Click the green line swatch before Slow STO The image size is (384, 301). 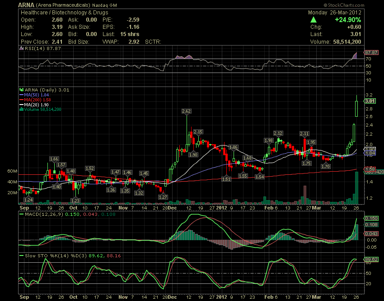pos(22,256)
